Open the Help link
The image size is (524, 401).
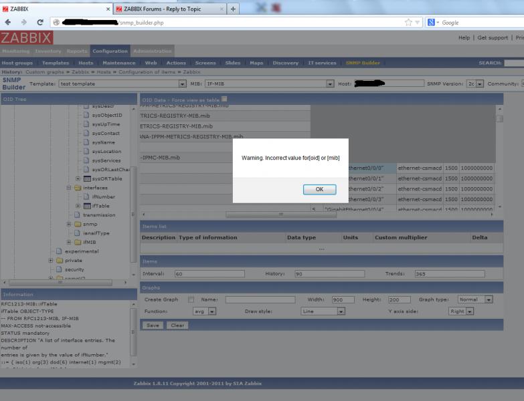[464, 37]
